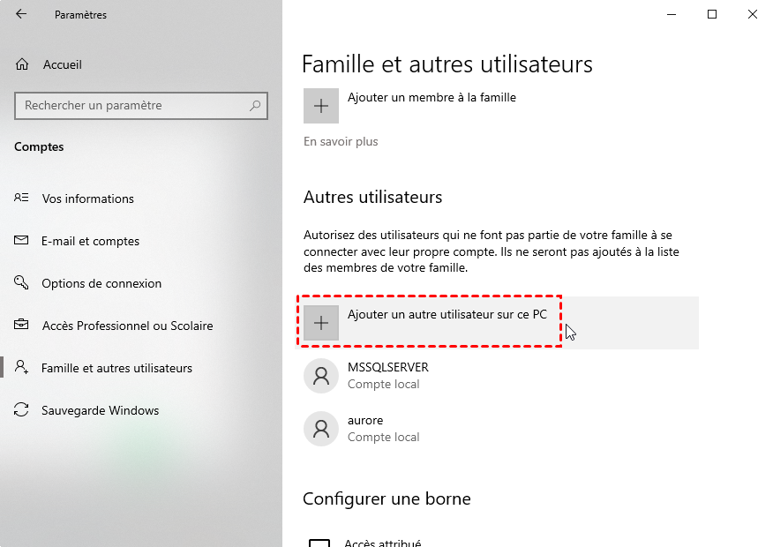Click the E-mail et comptes envelope icon

(21, 241)
